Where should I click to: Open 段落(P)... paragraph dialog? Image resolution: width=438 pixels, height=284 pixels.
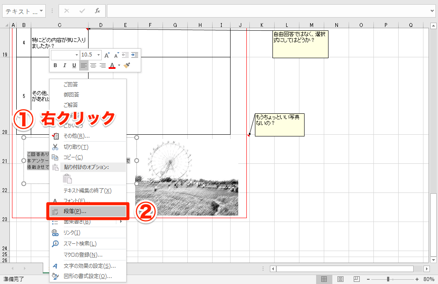pos(88,211)
